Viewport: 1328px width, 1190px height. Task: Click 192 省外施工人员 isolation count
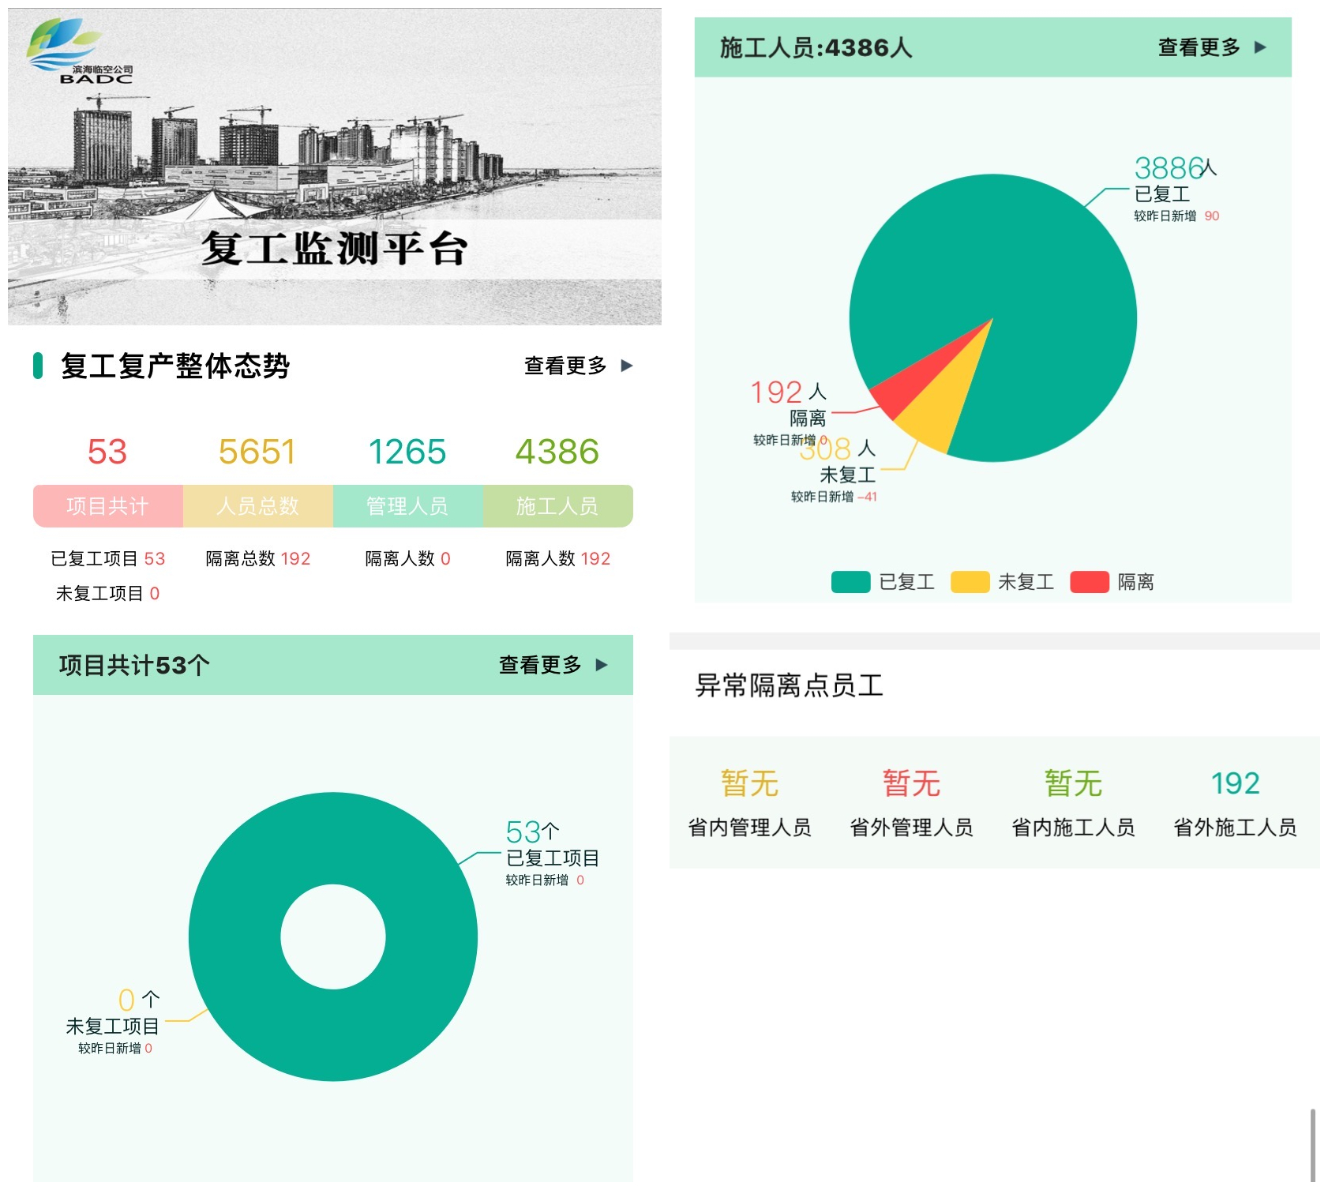point(1235,783)
